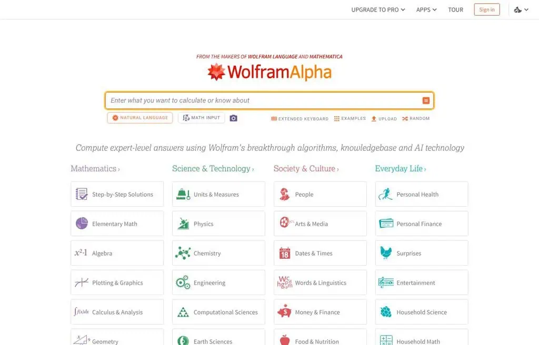539x345 pixels.
Task: Click the People portrait icon
Action: pos(284,194)
